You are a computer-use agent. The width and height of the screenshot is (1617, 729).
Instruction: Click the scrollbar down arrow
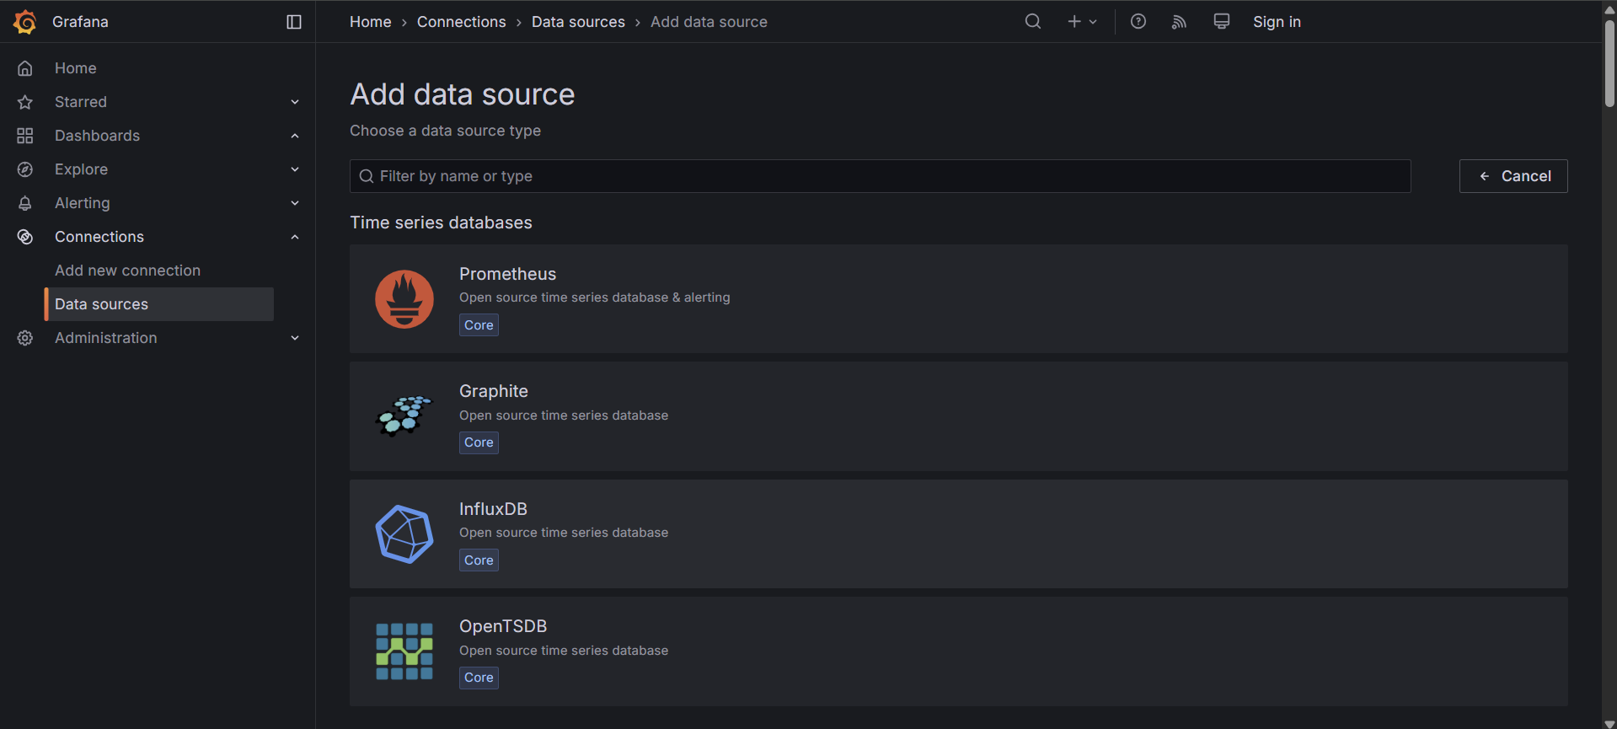[x=1609, y=723]
